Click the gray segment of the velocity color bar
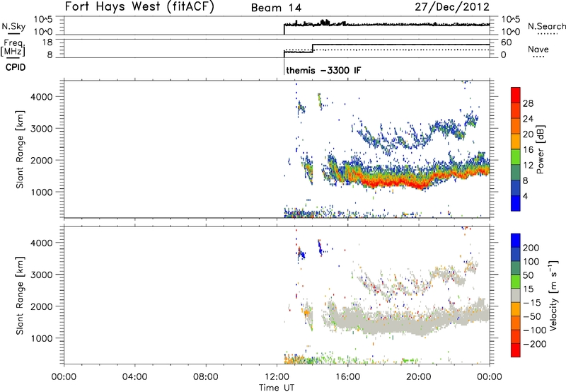Image resolution: width=566 pixels, height=392 pixels. (x=516, y=296)
